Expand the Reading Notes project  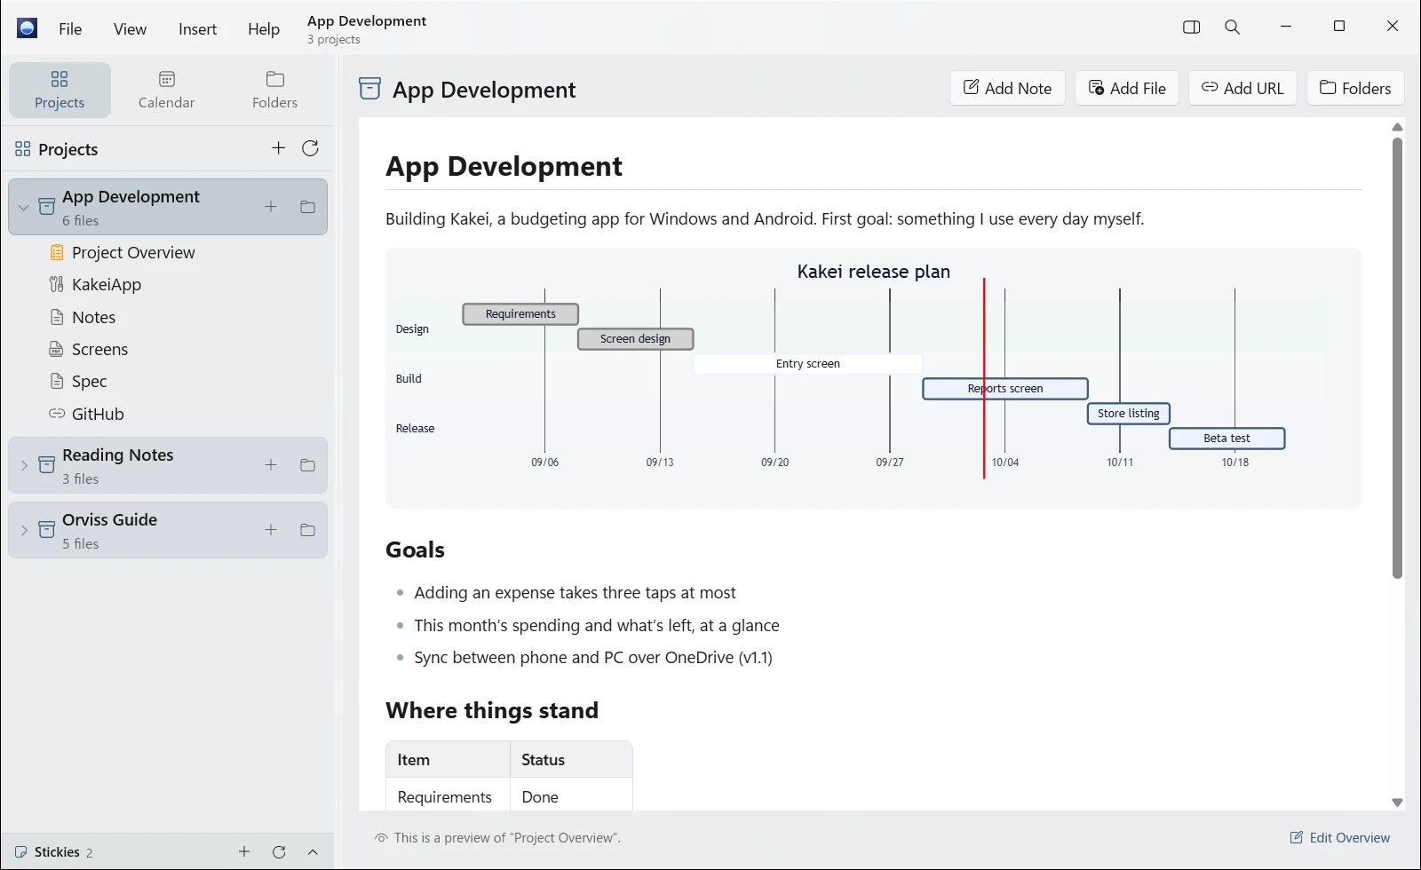point(24,465)
